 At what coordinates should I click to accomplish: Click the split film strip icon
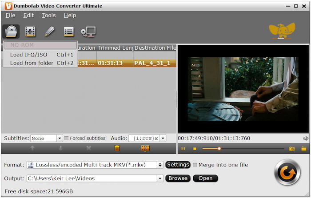(145, 148)
